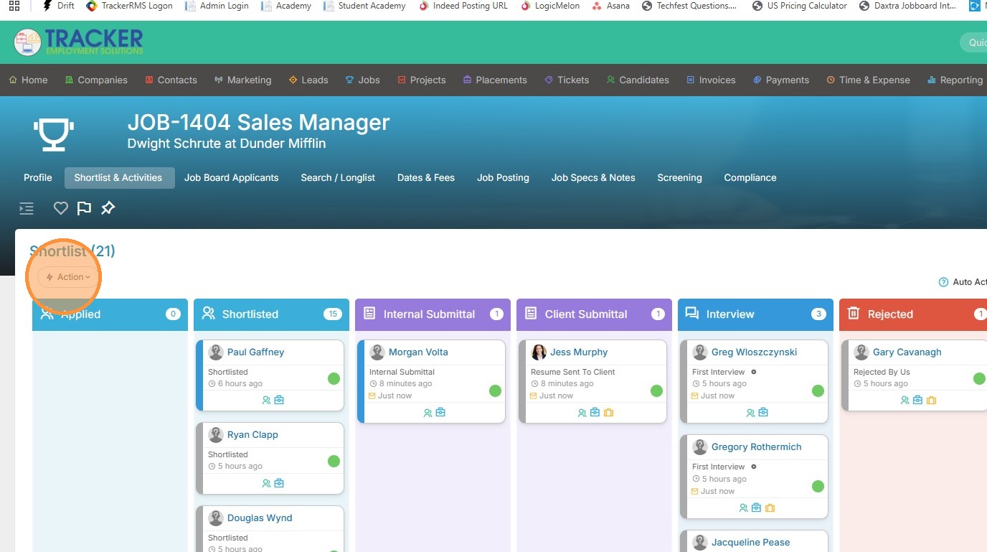The width and height of the screenshot is (987, 552).
Task: Switch to the Profile tab
Action: (x=38, y=178)
